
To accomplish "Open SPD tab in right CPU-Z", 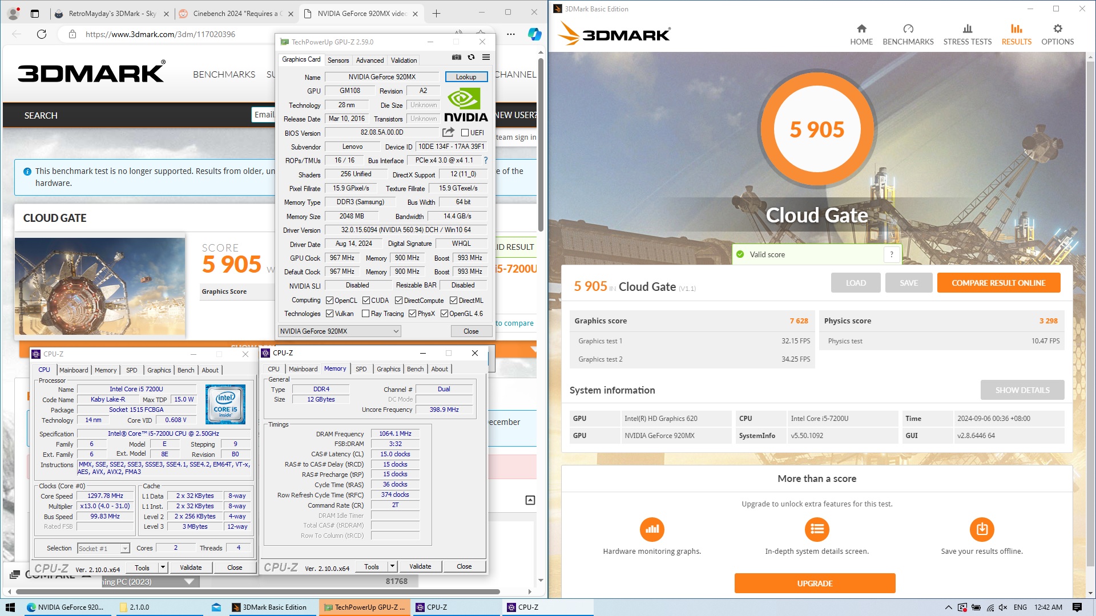I will point(361,369).
